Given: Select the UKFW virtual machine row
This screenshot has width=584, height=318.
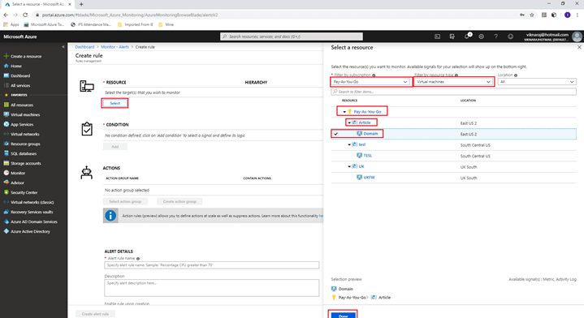Looking at the screenshot, I should 454,178.
